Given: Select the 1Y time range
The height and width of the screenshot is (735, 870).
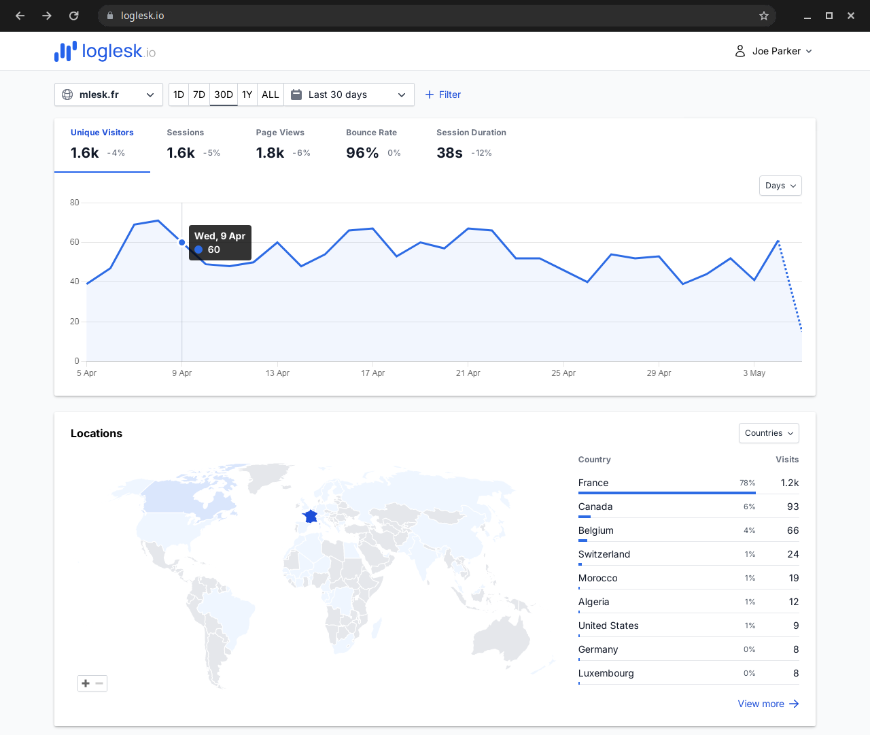Looking at the screenshot, I should pyautogui.click(x=247, y=95).
